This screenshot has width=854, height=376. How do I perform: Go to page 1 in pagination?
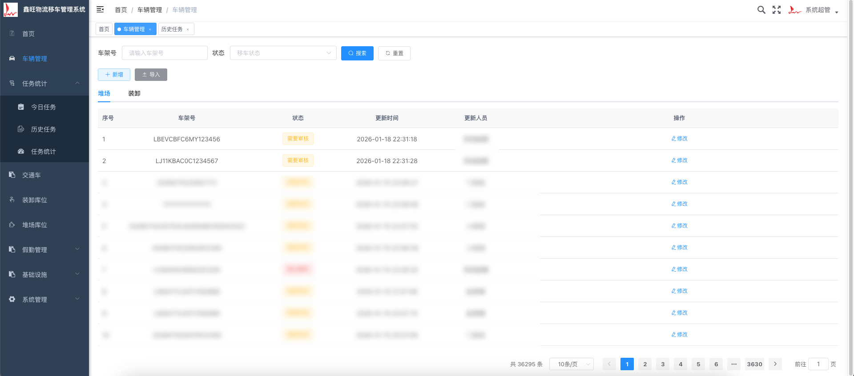[627, 364]
